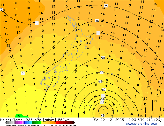The image size is (164, 126).
Task: Select the '54' height contour label
Action: pos(103,99)
